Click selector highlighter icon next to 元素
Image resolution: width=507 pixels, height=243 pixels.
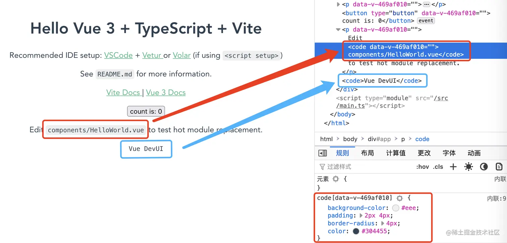[x=336, y=179]
